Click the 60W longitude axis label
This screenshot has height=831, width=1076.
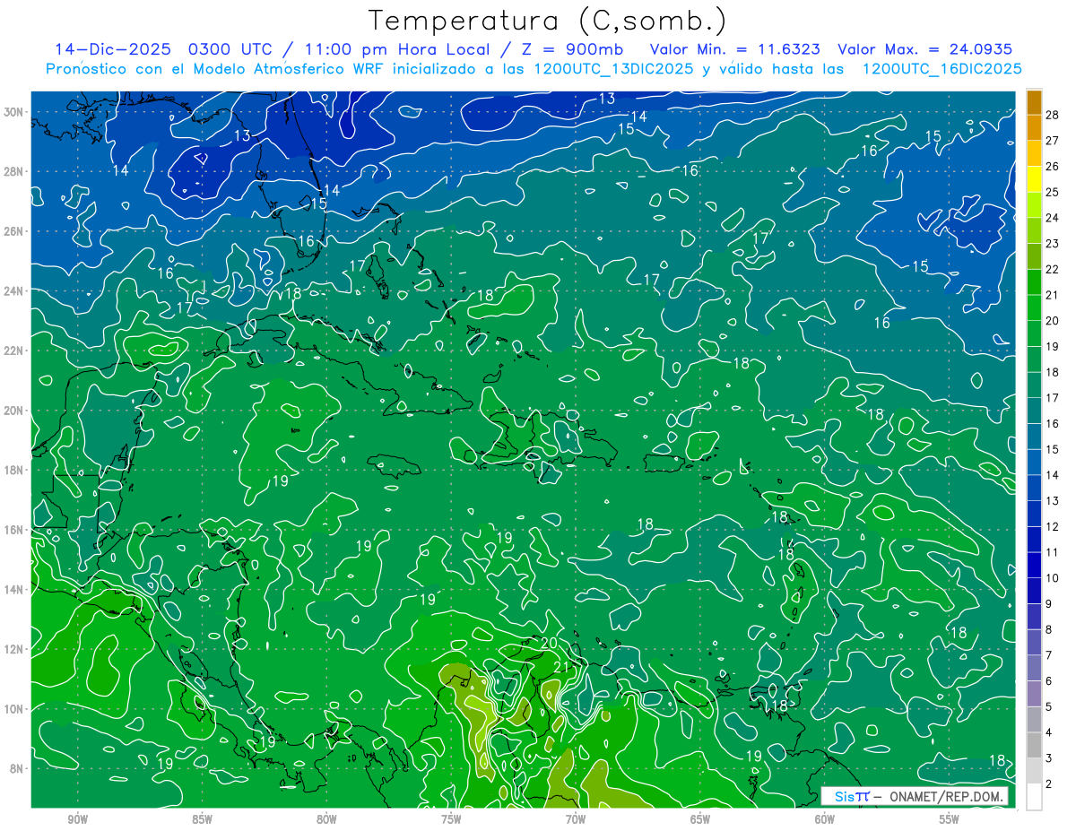825,820
